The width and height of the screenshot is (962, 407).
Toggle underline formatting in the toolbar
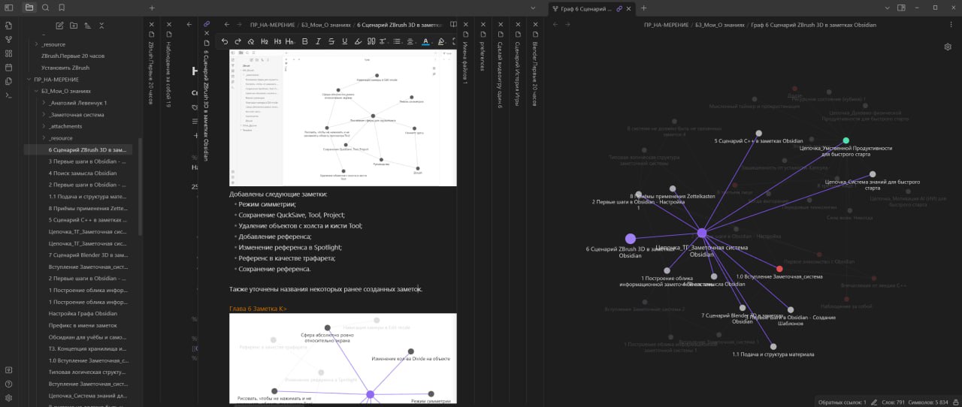[345, 41]
